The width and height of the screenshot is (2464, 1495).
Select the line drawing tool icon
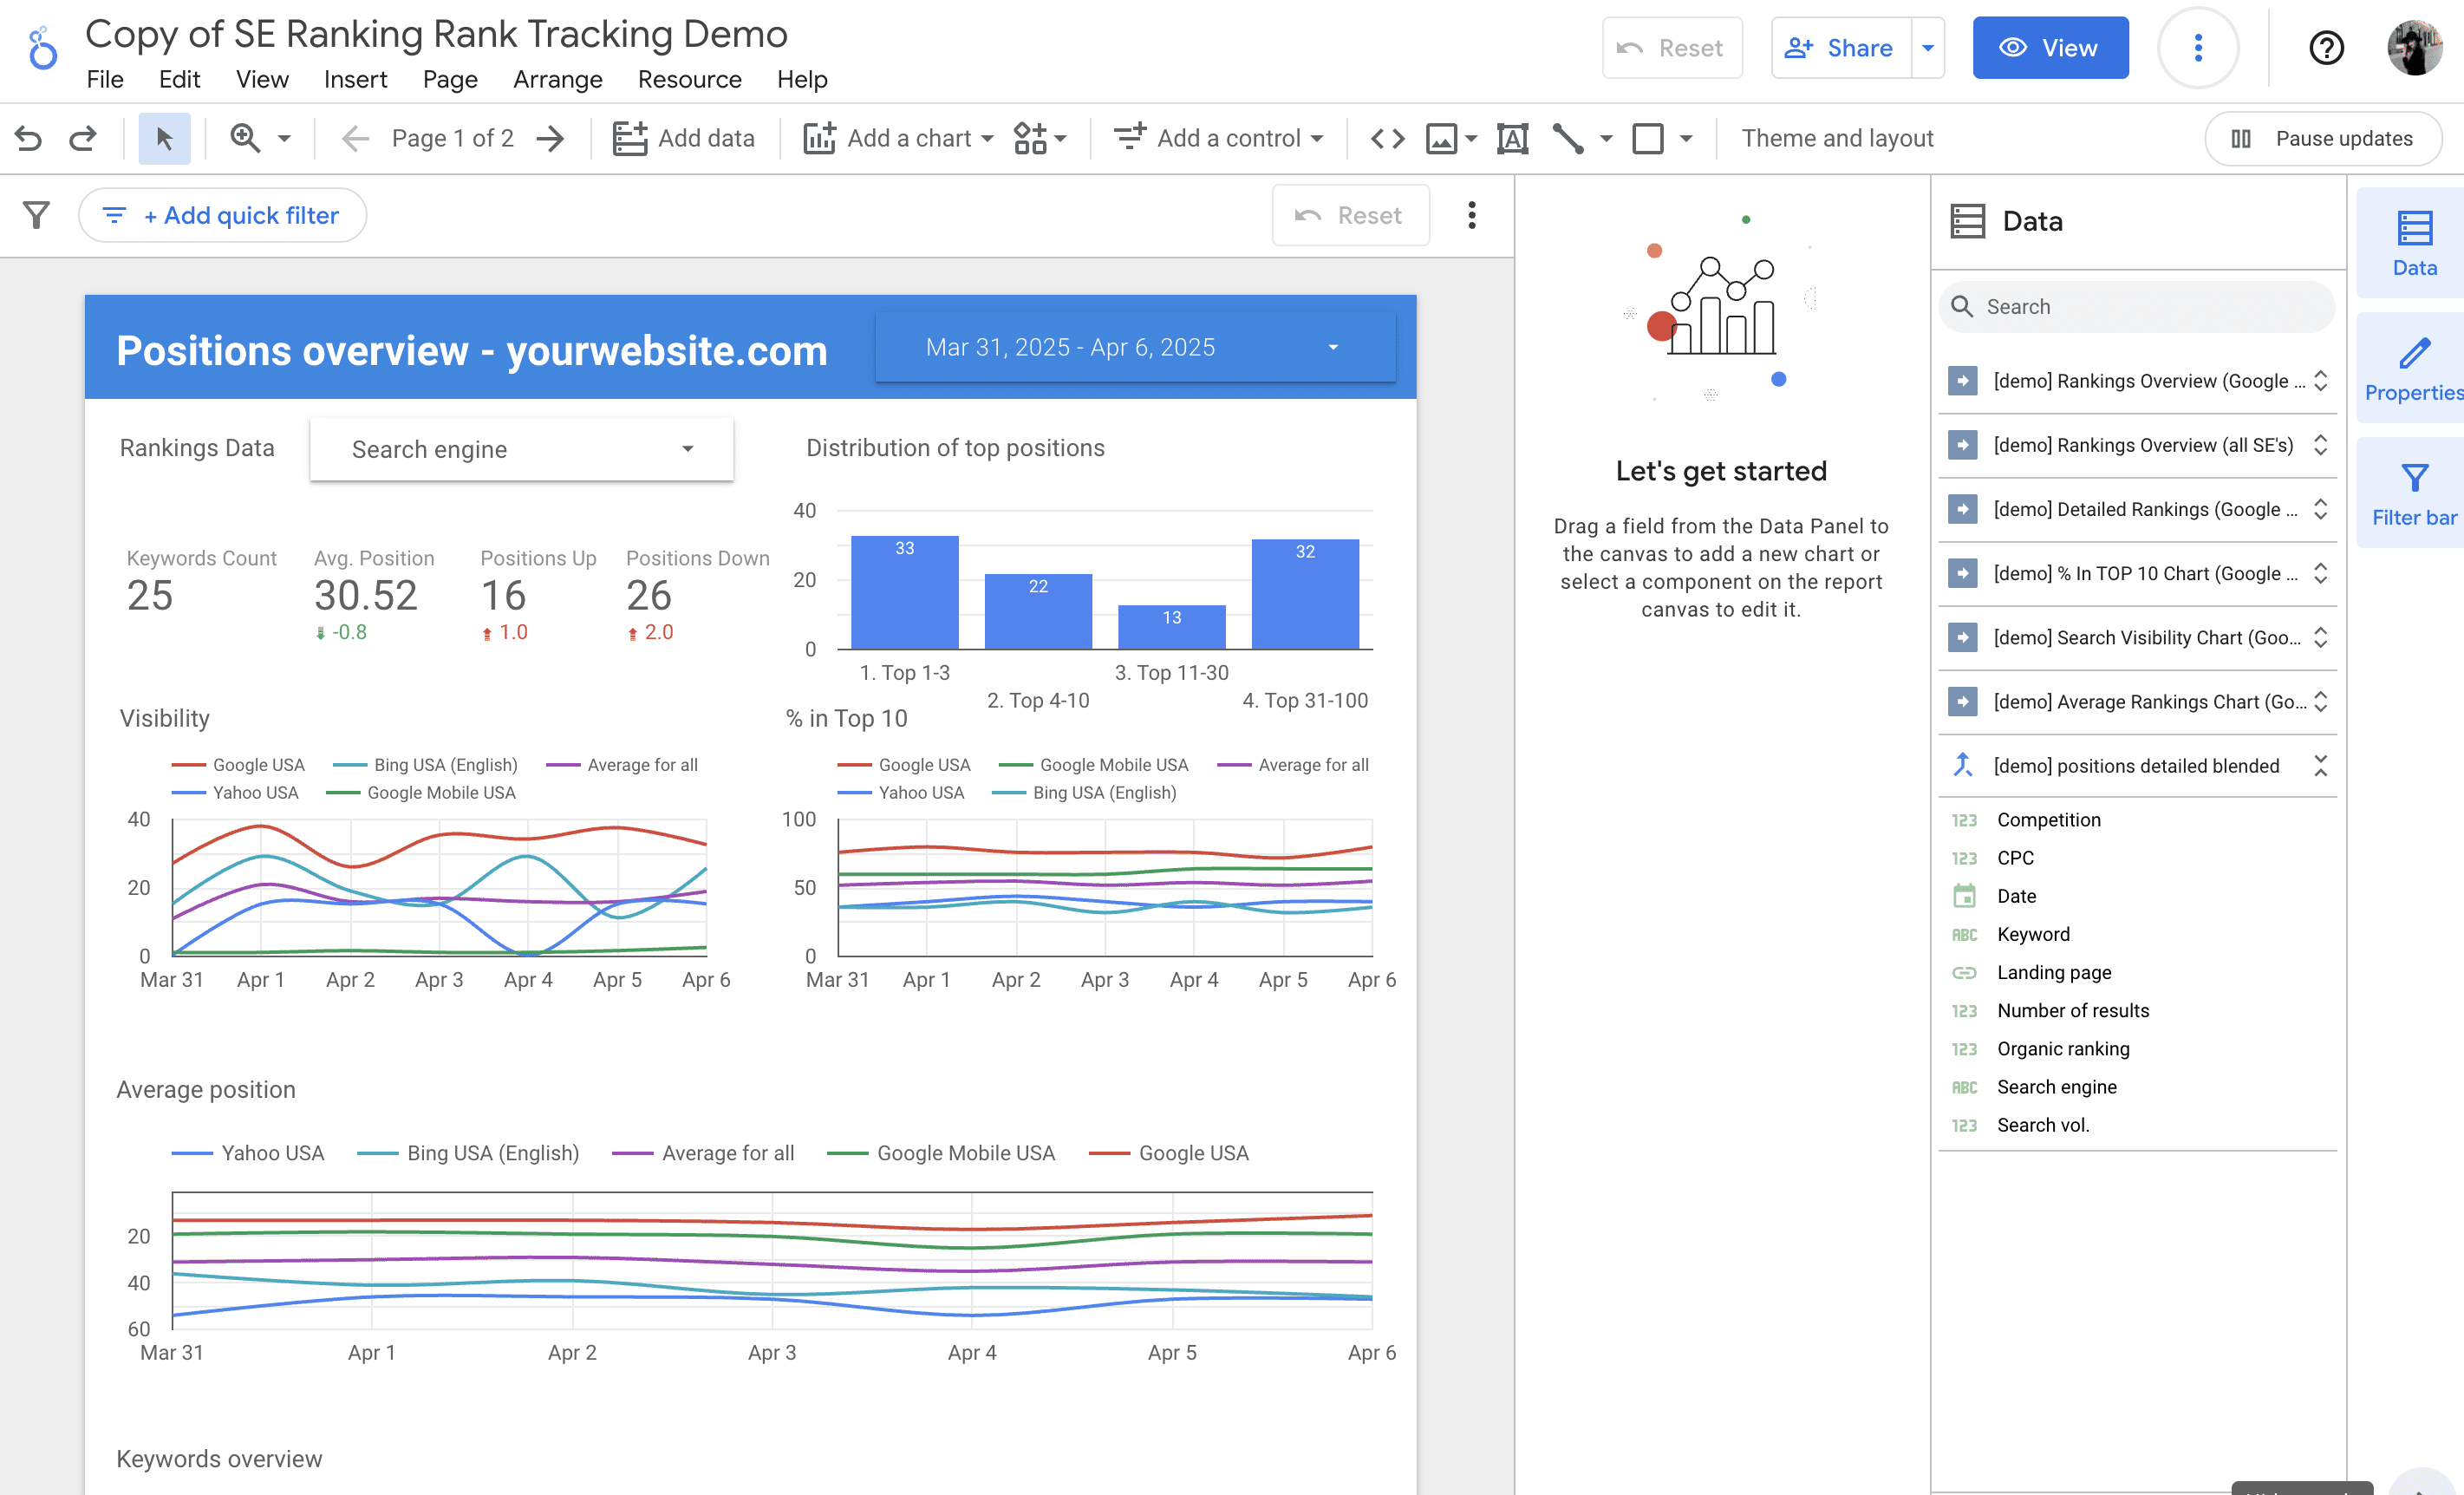pyautogui.click(x=1569, y=138)
